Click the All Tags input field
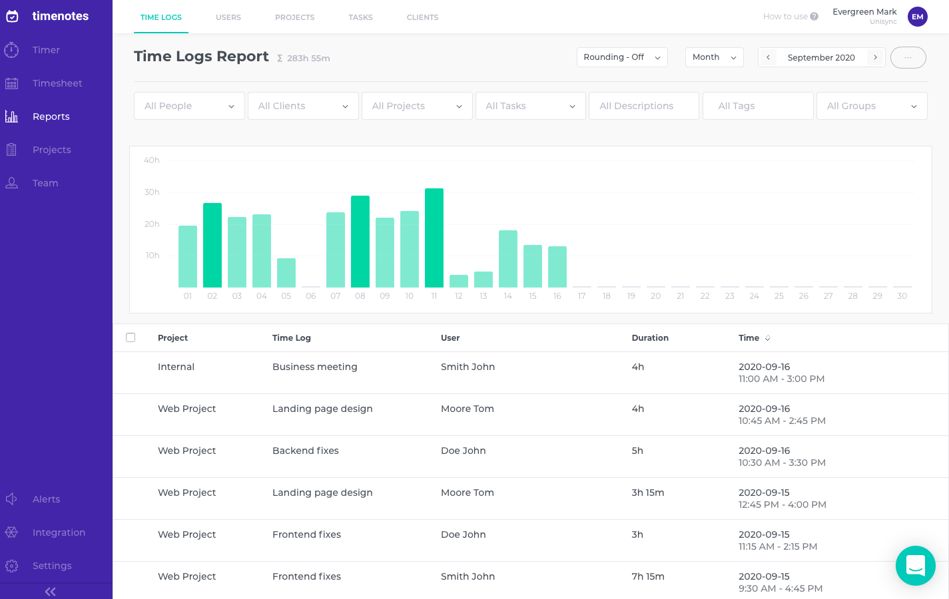 click(758, 106)
